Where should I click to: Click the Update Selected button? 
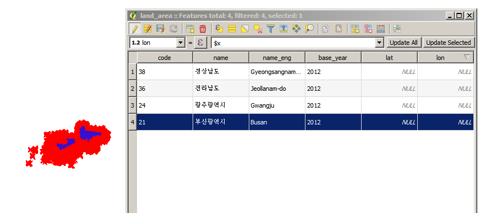point(448,43)
